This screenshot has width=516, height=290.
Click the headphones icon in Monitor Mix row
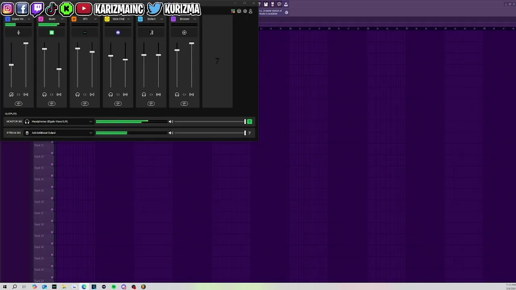click(27, 122)
